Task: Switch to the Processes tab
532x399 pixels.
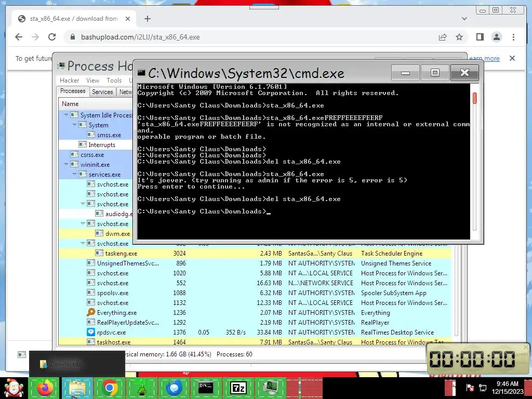Action: pyautogui.click(x=73, y=91)
